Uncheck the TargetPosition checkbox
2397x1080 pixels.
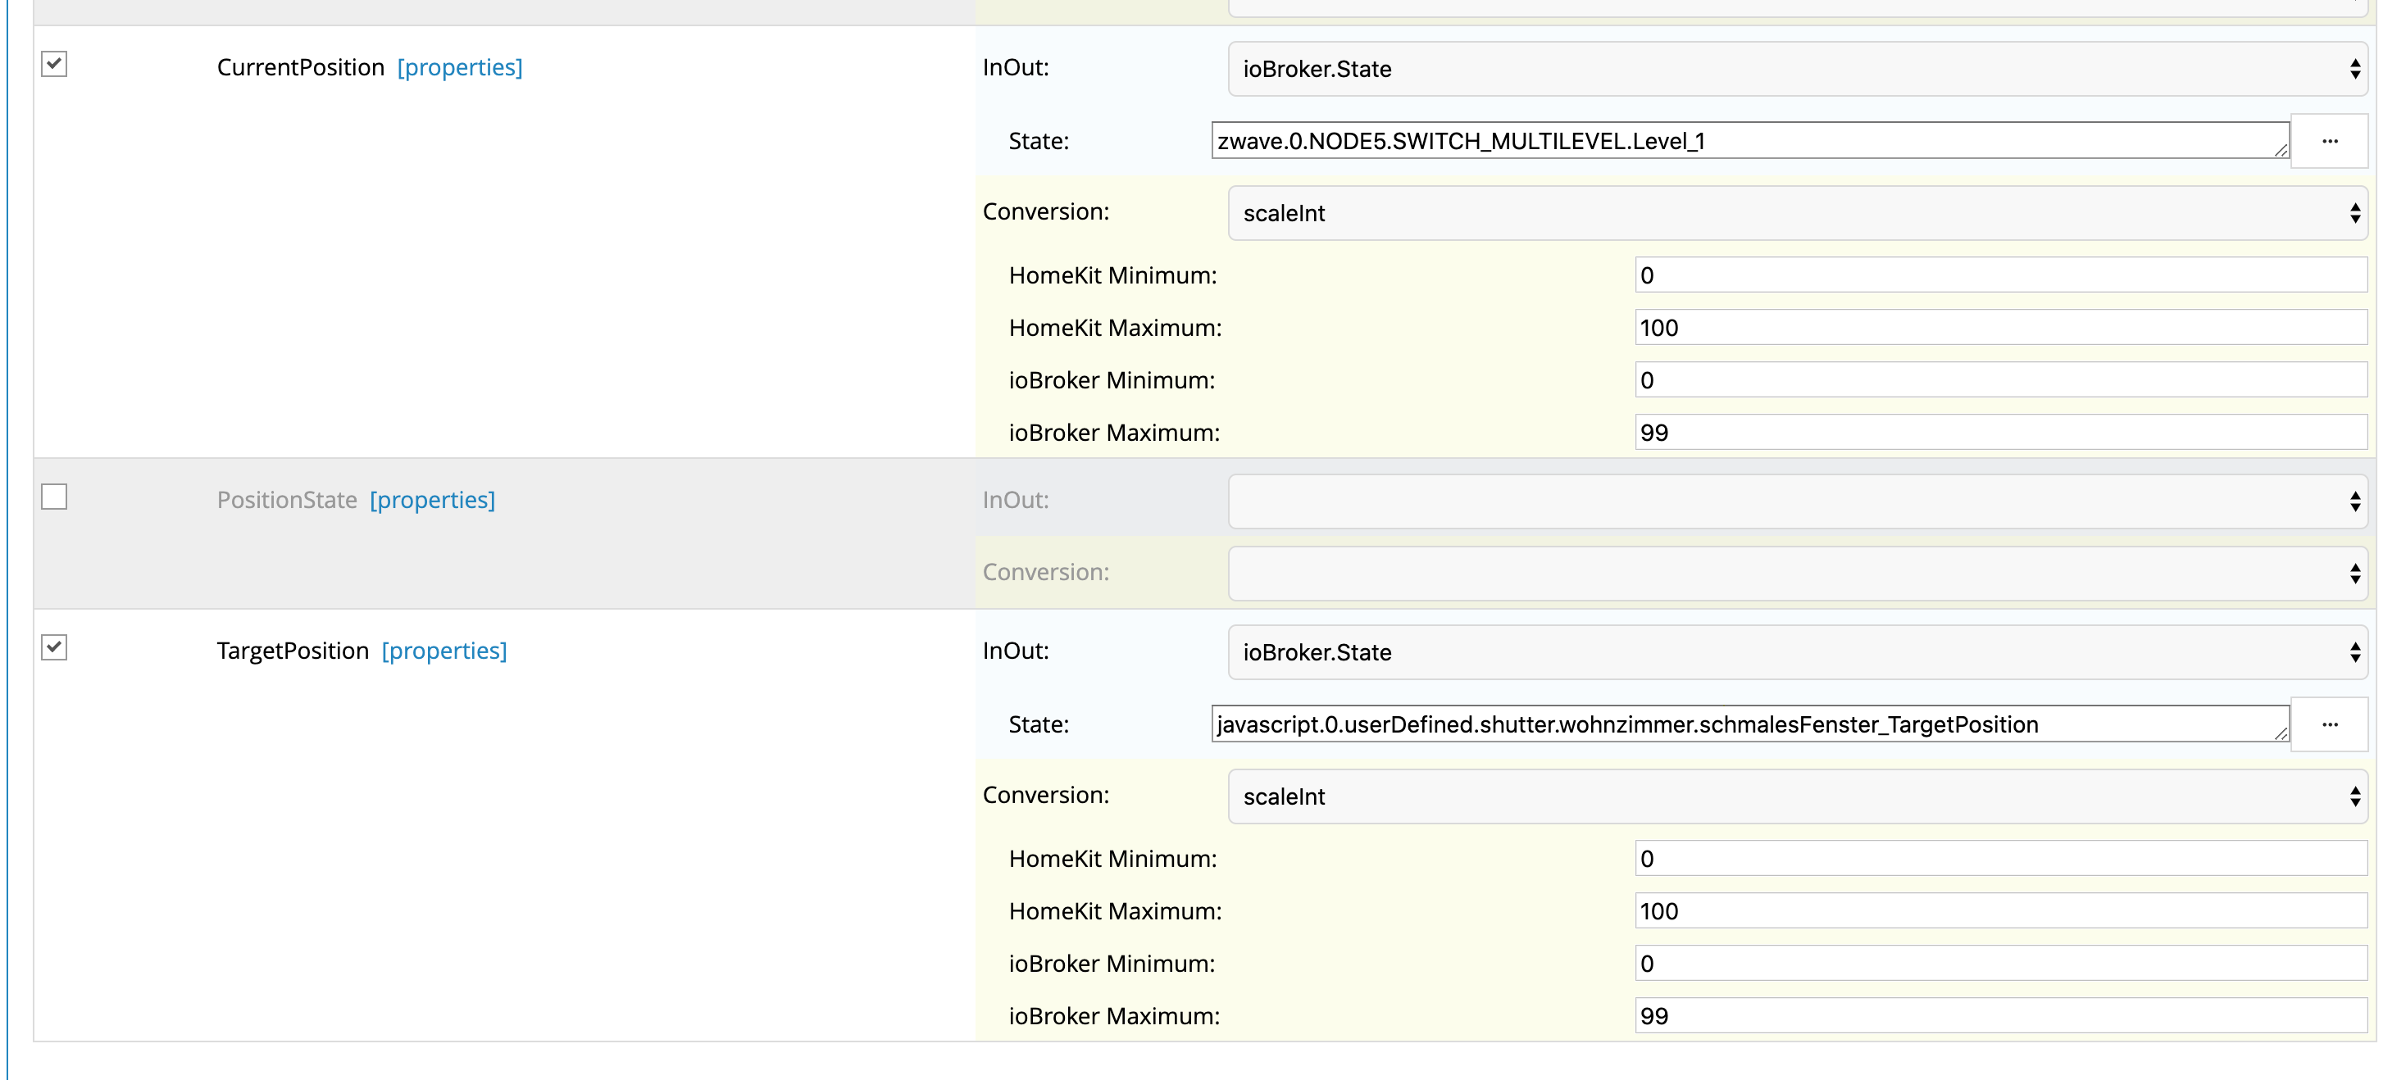pyautogui.click(x=54, y=647)
